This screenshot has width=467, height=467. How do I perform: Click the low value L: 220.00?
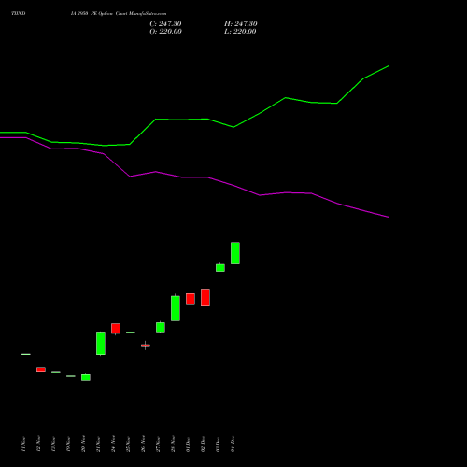(x=240, y=32)
